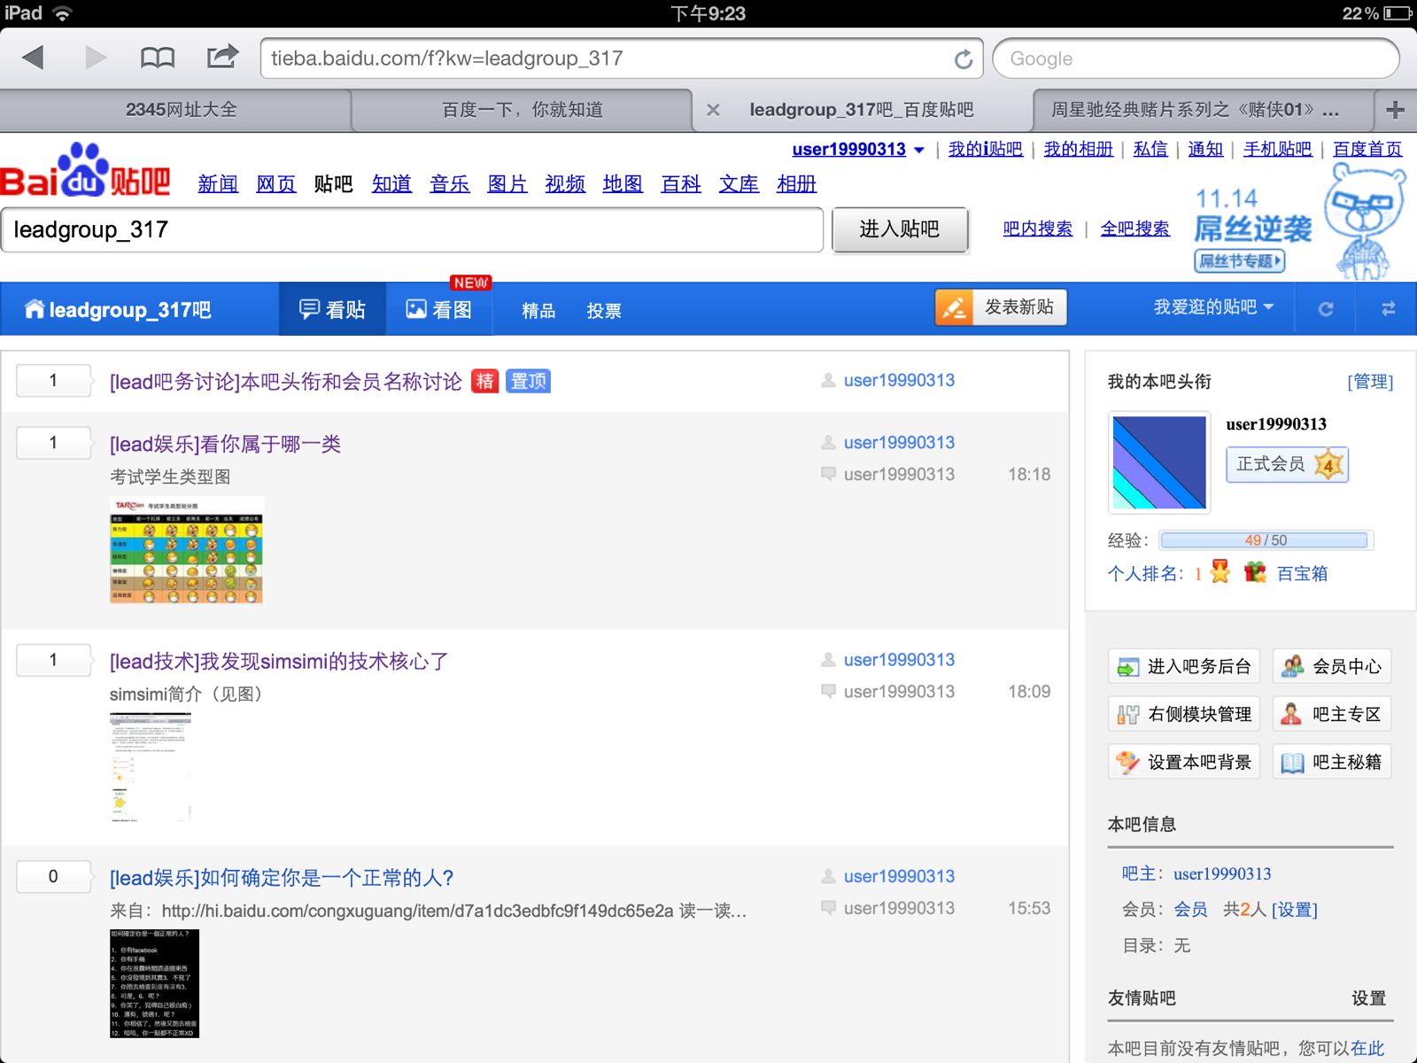Open the simsimi简介 image thumbnail
Image resolution: width=1417 pixels, height=1063 pixels.
[x=151, y=768]
